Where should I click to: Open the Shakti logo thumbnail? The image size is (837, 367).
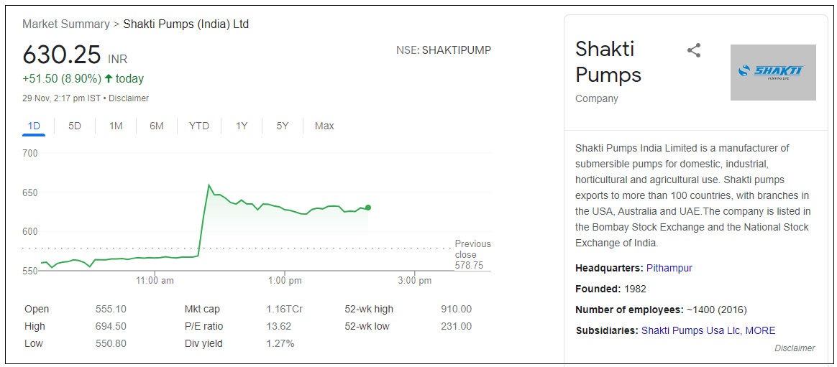click(x=773, y=73)
